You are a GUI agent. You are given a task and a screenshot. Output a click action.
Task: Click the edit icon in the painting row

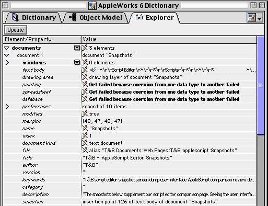pyautogui.click(x=85, y=84)
